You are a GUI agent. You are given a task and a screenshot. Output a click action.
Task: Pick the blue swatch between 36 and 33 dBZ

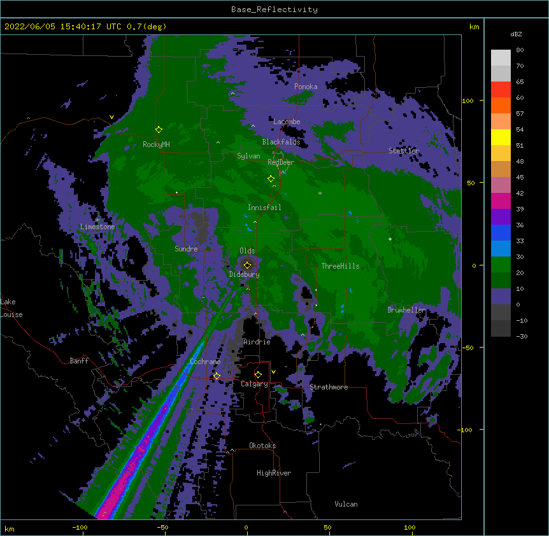[x=501, y=232]
